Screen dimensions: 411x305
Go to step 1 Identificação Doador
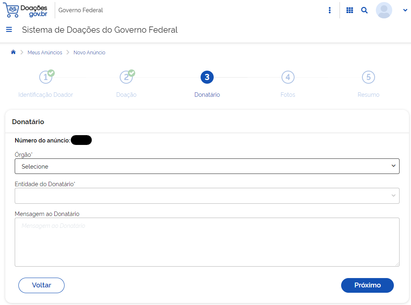[x=46, y=77]
